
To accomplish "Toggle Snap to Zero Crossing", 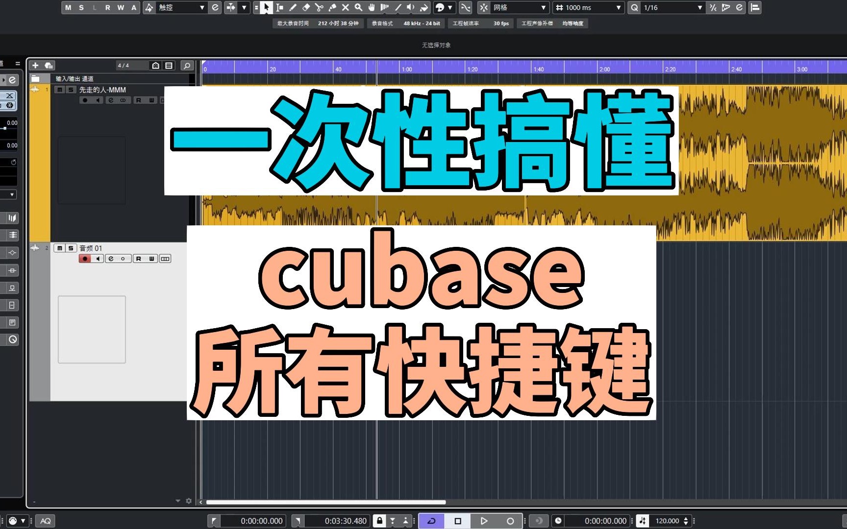I will (465, 7).
